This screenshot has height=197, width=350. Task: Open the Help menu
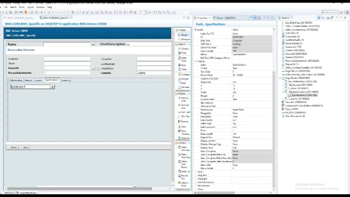click(x=49, y=7)
